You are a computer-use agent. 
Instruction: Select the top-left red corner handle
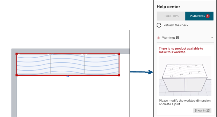(x=17, y=54)
